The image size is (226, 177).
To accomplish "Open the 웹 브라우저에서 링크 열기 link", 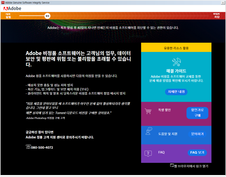I will [191, 166].
